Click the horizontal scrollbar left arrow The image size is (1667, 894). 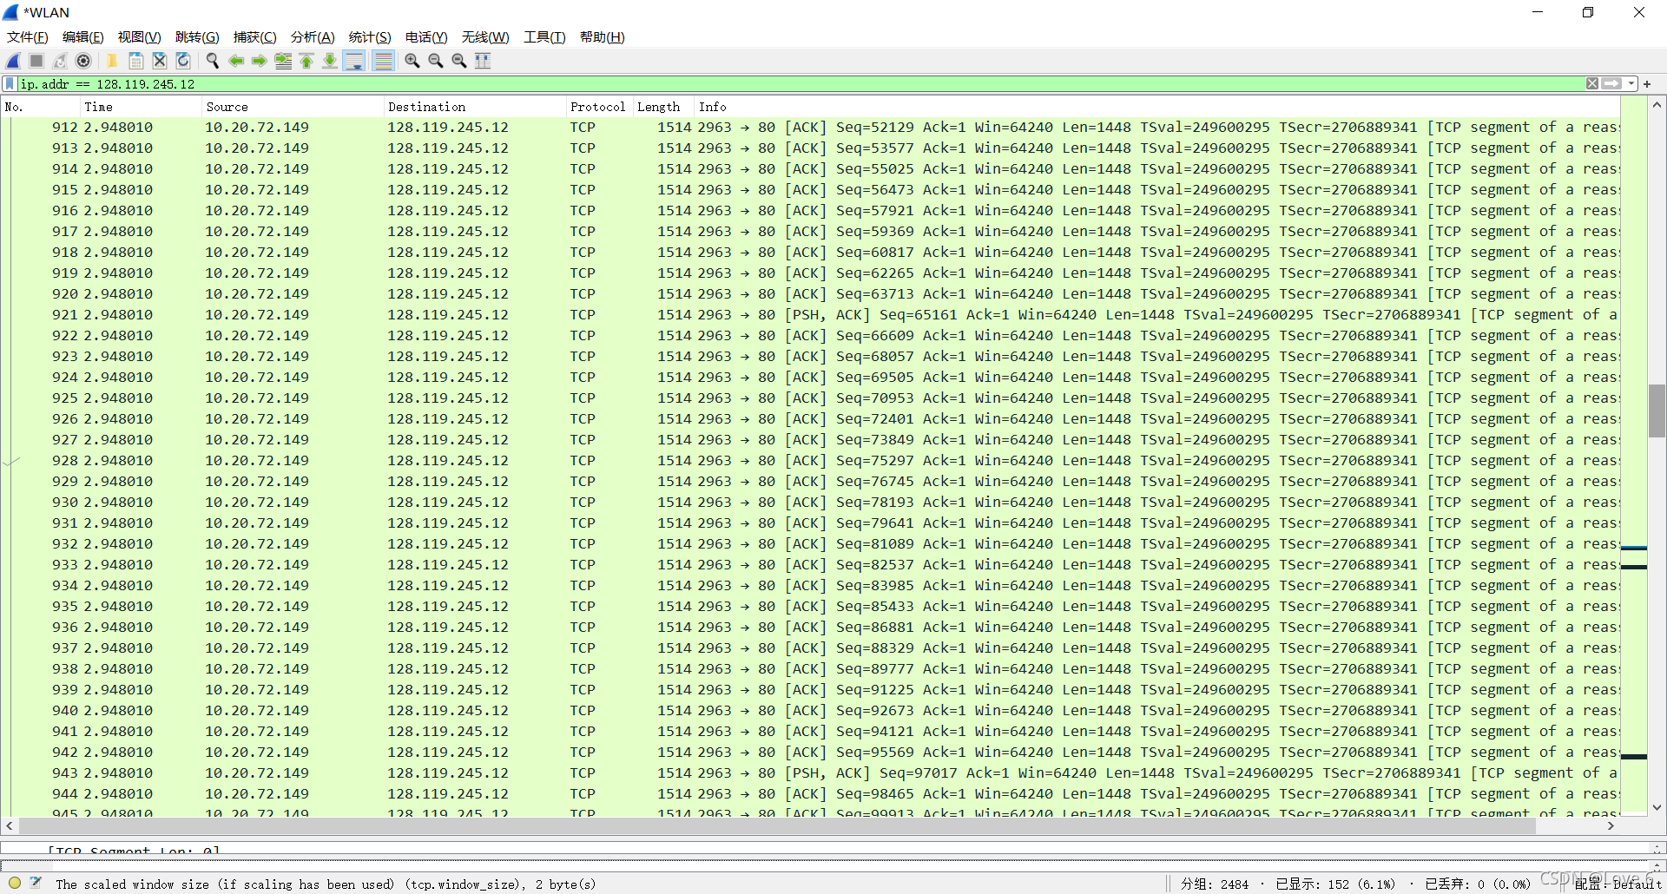[9, 826]
